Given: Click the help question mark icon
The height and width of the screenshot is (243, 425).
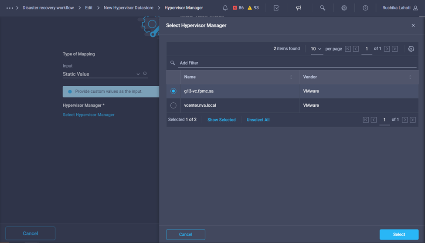Looking at the screenshot, I should coord(365,8).
